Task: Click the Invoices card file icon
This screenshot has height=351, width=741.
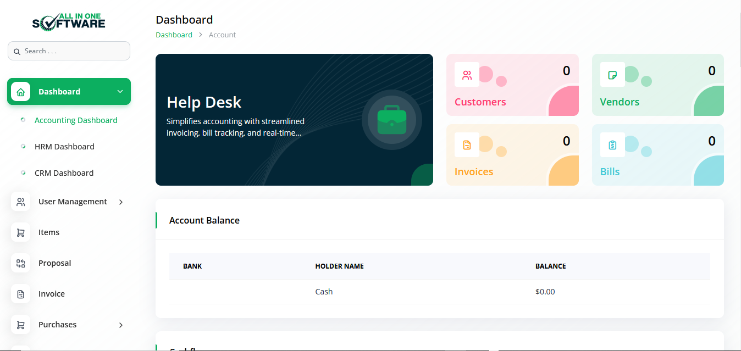Action: point(467,145)
